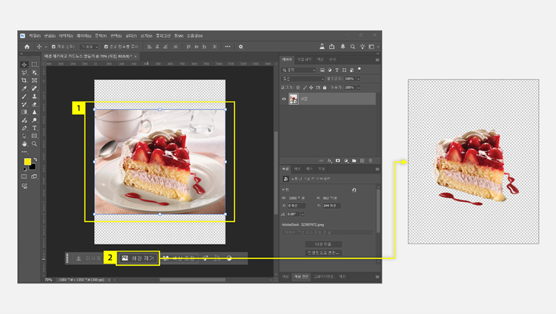Toggle layer filtering on/off switch

360,69
